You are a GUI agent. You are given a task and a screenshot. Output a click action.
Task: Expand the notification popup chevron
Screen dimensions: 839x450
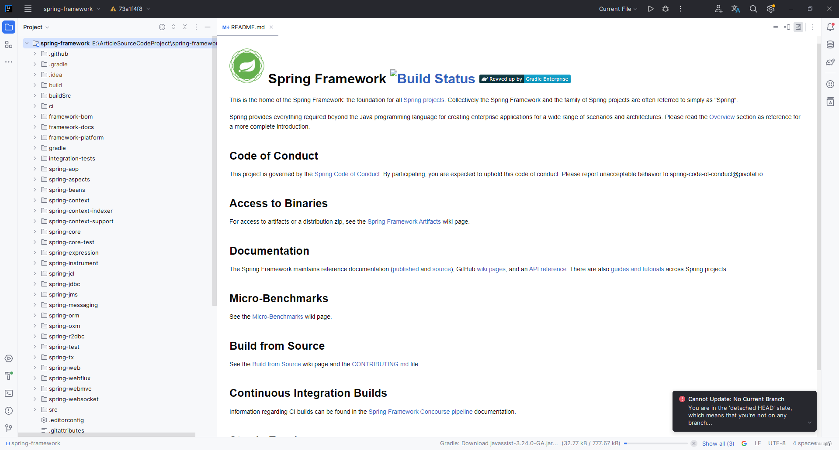[x=809, y=423]
